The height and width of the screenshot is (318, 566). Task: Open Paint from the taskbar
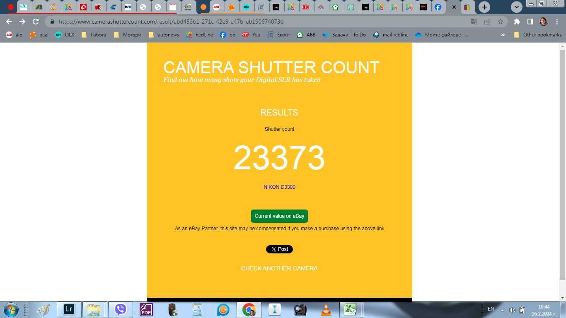click(x=43, y=310)
